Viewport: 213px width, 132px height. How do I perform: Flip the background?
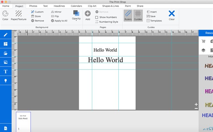click(x=55, y=16)
